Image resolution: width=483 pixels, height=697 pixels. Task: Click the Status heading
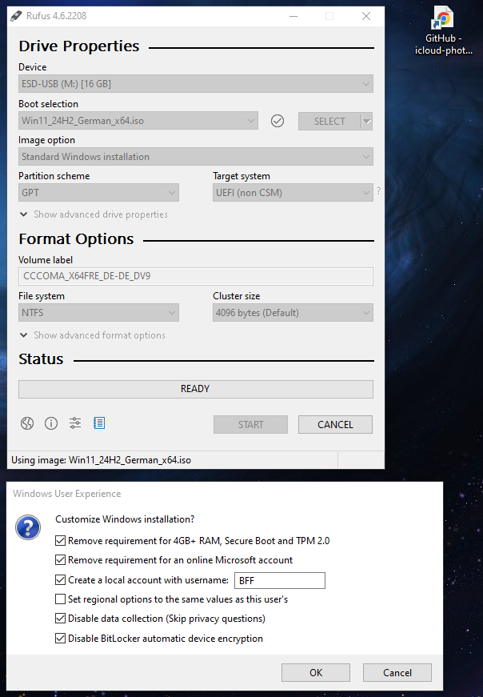[x=41, y=359]
